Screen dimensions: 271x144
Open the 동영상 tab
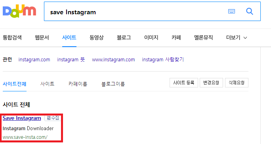coord(96,38)
